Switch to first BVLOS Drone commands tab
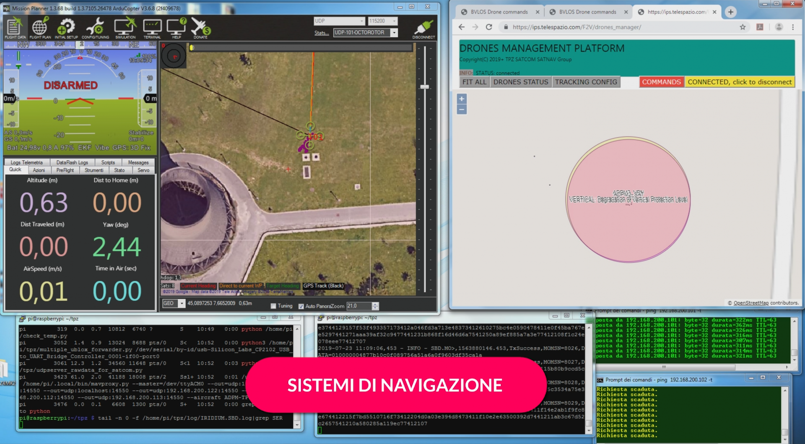The image size is (805, 444). coord(499,12)
